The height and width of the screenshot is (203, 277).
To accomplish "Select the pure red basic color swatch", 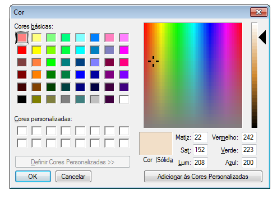I will [x=22, y=50].
